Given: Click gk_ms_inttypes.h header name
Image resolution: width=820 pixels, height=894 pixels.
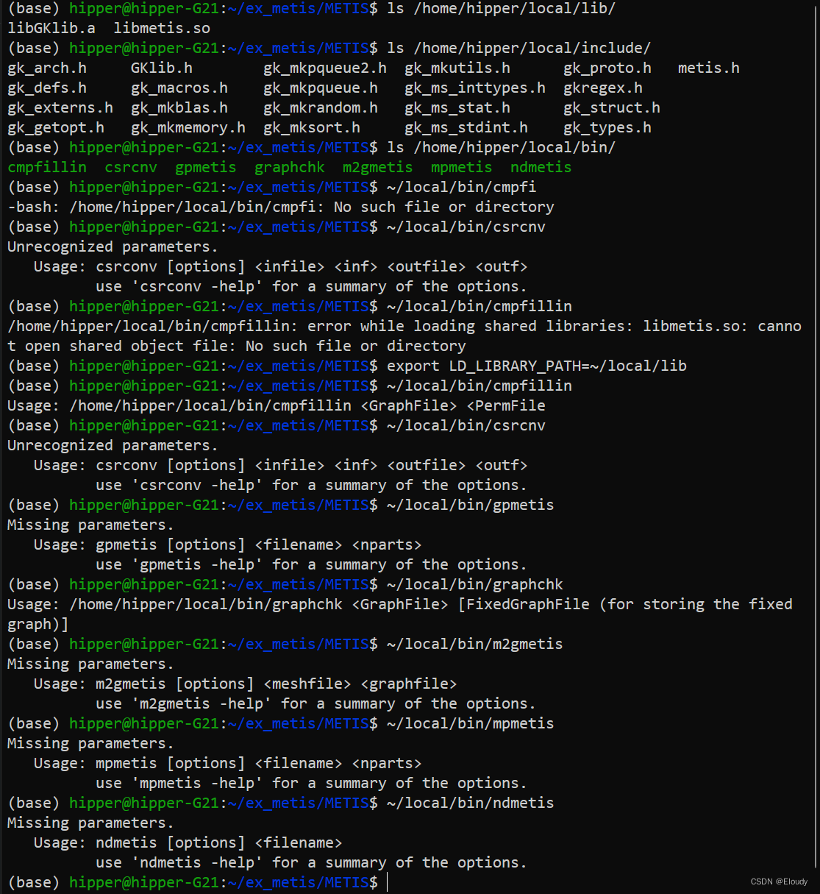Looking at the screenshot, I should (x=475, y=88).
